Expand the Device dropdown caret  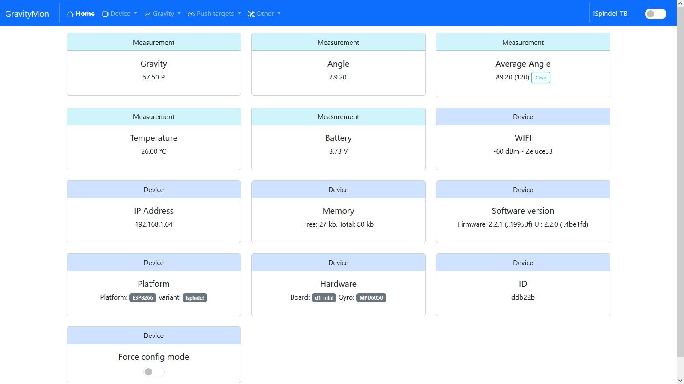(x=136, y=14)
